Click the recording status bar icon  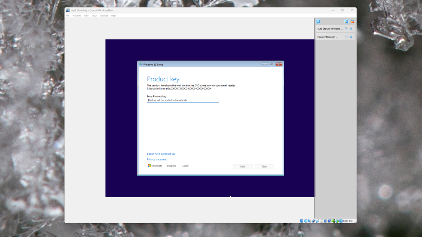(329, 220)
